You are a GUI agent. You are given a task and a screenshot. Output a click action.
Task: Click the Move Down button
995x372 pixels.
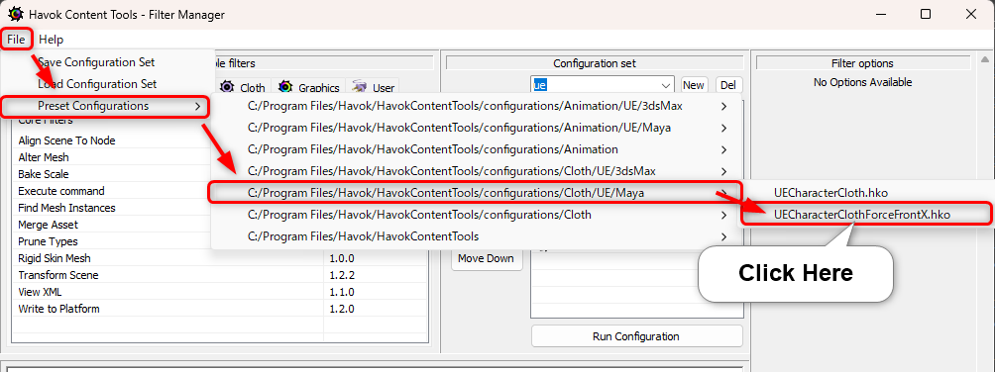[x=486, y=258]
